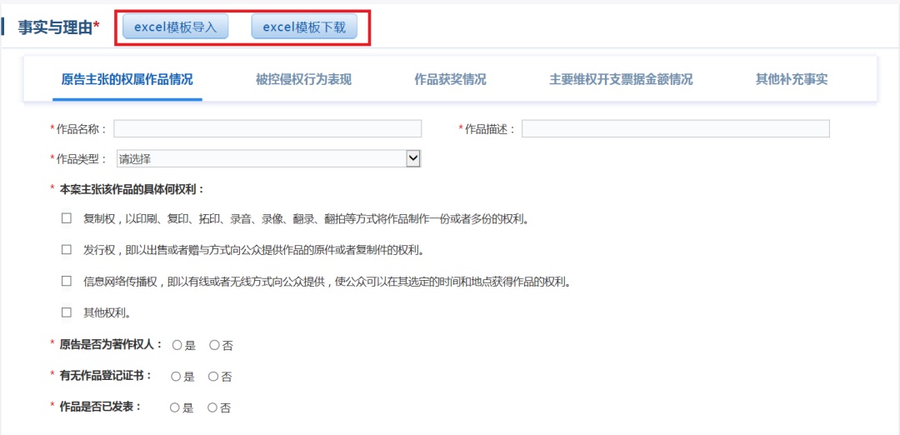The width and height of the screenshot is (900, 435).
Task: Switch to 原告主张的权属作品情况 tab
Action: tap(127, 80)
